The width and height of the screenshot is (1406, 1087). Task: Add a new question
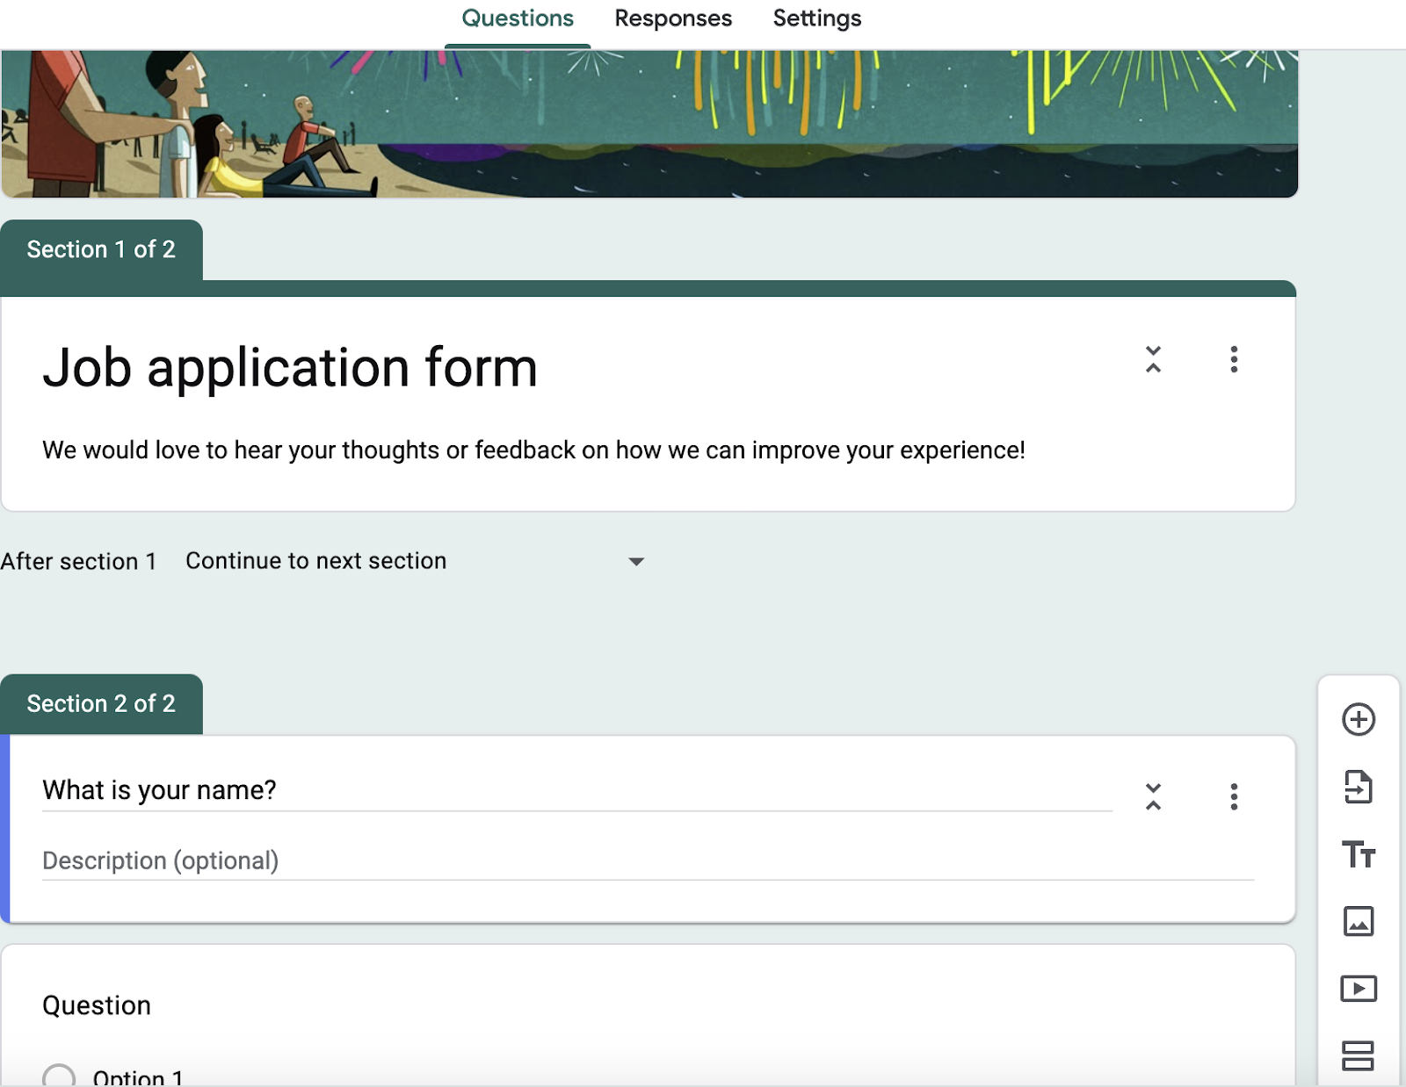(x=1359, y=720)
